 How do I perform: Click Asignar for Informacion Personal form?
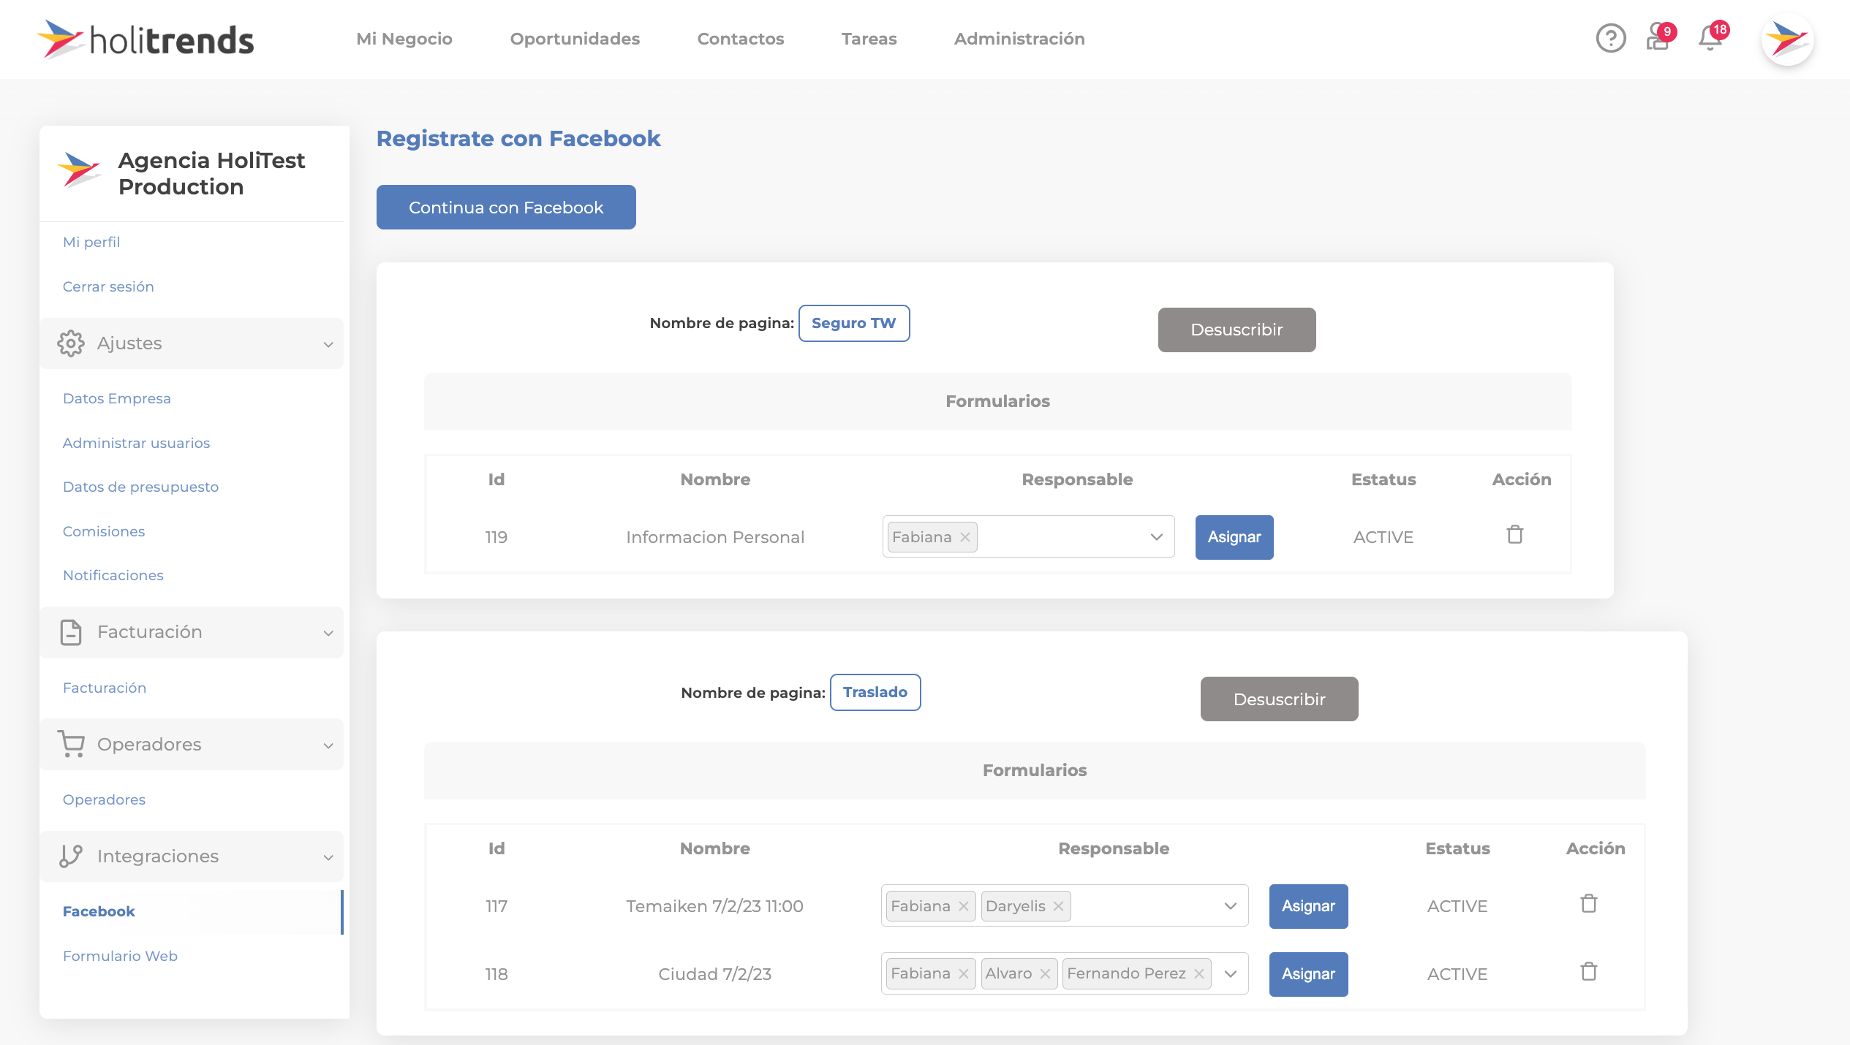tap(1234, 537)
